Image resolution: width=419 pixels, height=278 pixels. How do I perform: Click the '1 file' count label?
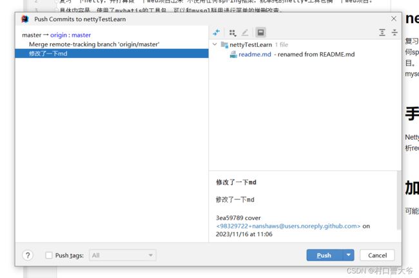(282, 44)
